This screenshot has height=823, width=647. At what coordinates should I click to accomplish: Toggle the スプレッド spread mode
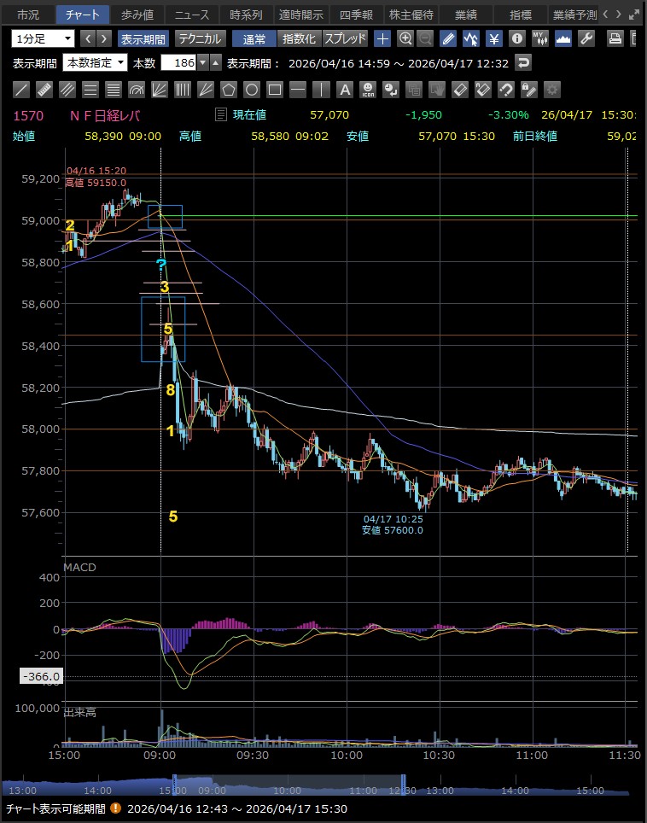345,38
